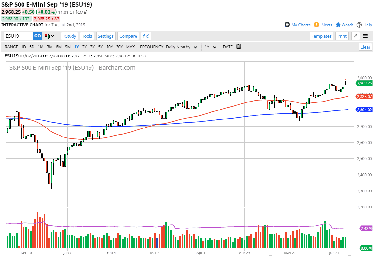375x256 pixels.
Task: Select the 5D range option
Action: coord(32,47)
